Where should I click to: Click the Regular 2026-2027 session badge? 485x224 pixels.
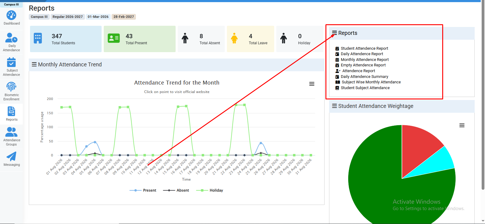[68, 17]
